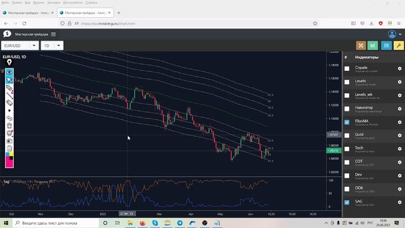Open the Windows Start menu
The height and width of the screenshot is (228, 405).
(x=6, y=223)
